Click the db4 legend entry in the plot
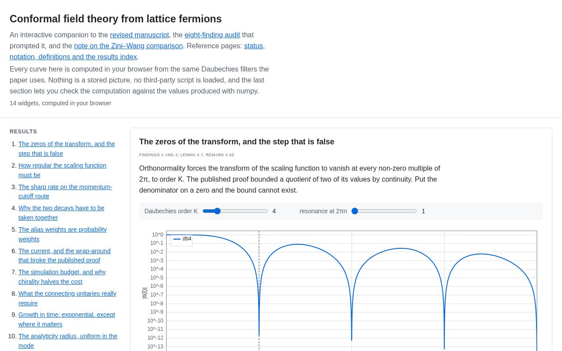Image resolution: width=562 pixels, height=351 pixels. [x=182, y=239]
